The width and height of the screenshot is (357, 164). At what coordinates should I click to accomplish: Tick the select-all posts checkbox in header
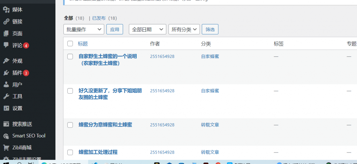pyautogui.click(x=70, y=44)
